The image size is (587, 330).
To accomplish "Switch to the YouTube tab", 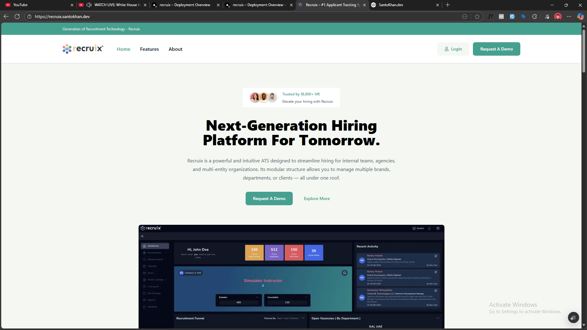I will coord(37,5).
